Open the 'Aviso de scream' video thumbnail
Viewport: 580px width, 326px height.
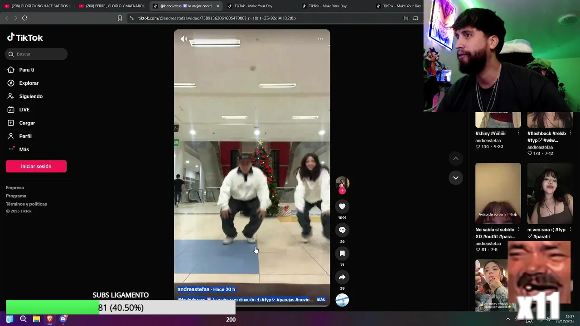tap(498, 193)
